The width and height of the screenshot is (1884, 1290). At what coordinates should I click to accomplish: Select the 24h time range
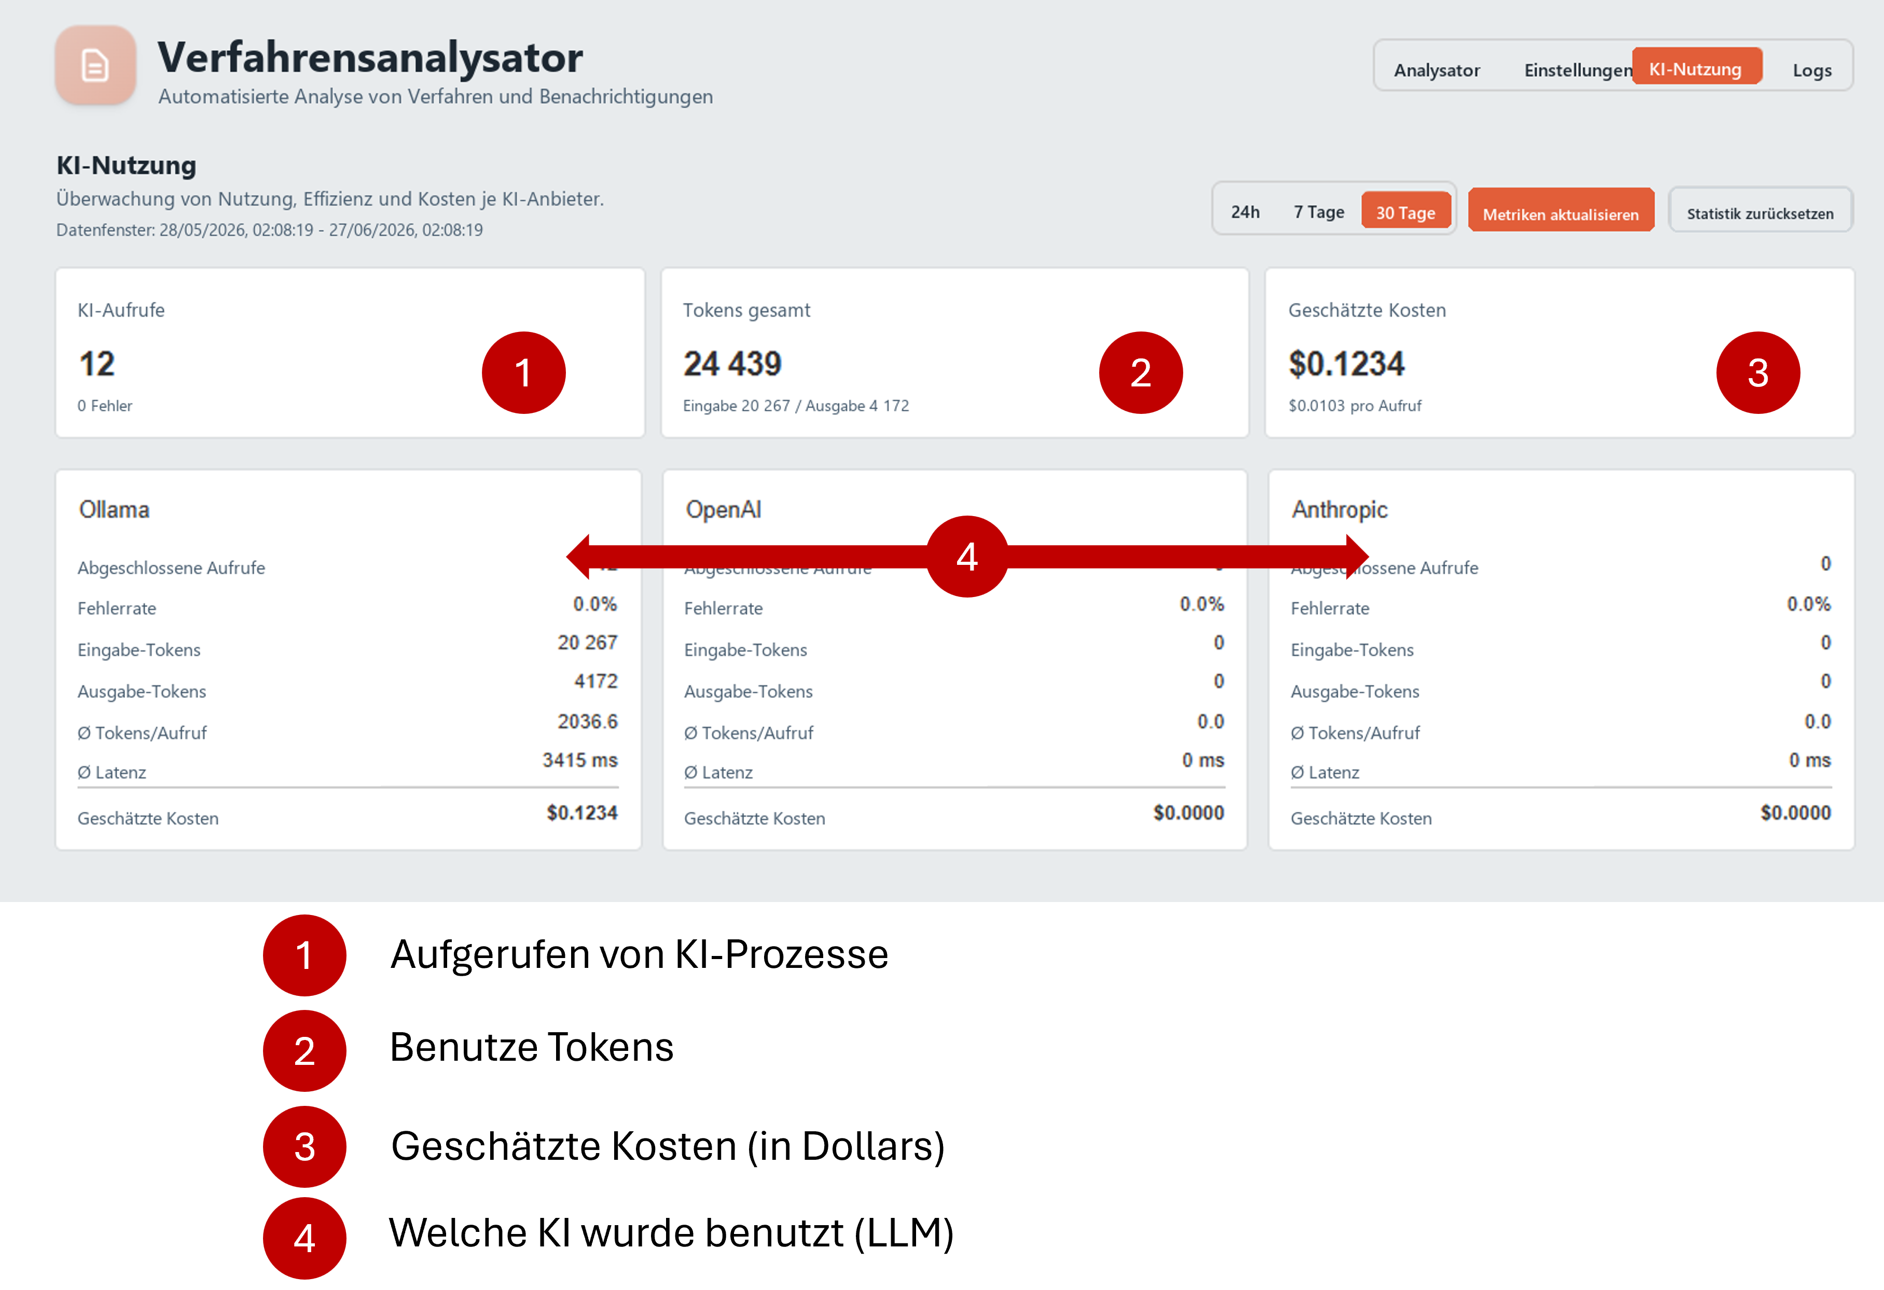(1245, 212)
